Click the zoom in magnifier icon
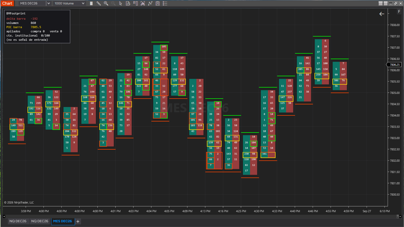 pyautogui.click(x=106, y=3)
